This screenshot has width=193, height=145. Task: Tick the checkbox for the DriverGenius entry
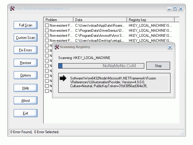coord(47,31)
